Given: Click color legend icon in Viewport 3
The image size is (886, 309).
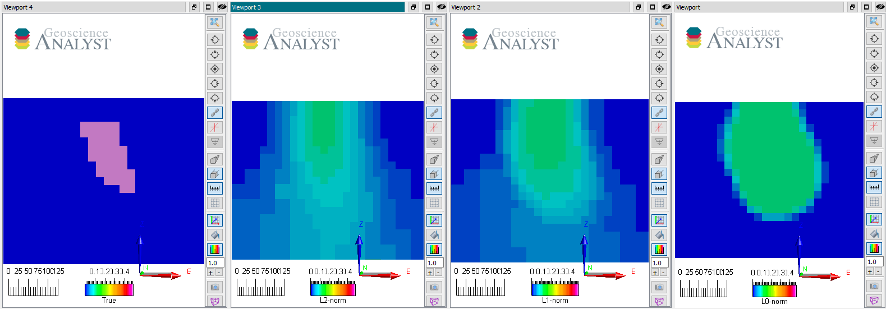Looking at the screenshot, I should point(434,250).
